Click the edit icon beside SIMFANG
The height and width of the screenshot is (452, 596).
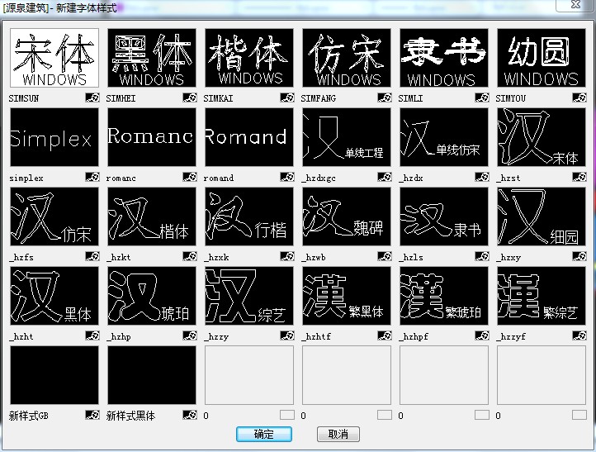[385, 98]
